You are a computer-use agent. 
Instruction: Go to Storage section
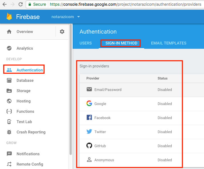(23, 91)
